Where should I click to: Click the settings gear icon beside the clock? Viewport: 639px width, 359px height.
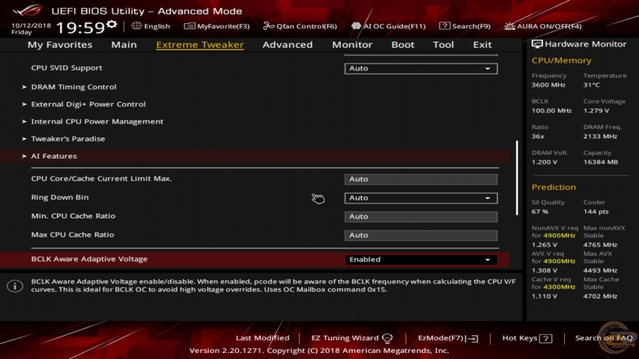tap(112, 25)
